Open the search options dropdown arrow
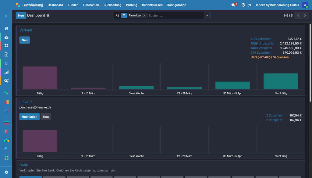The image size is (312, 178). 207,16
